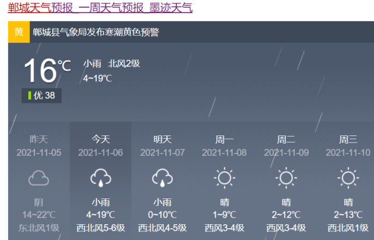
Task: Click the date 2021-11-08
Action: [x=224, y=152]
